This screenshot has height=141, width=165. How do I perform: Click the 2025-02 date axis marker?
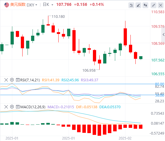[125, 138]
